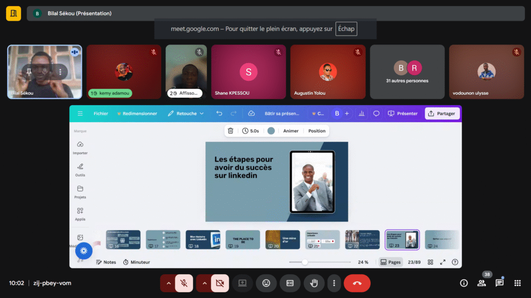Raise hand in the meeting
This screenshot has height=298, width=531.
coord(314,283)
